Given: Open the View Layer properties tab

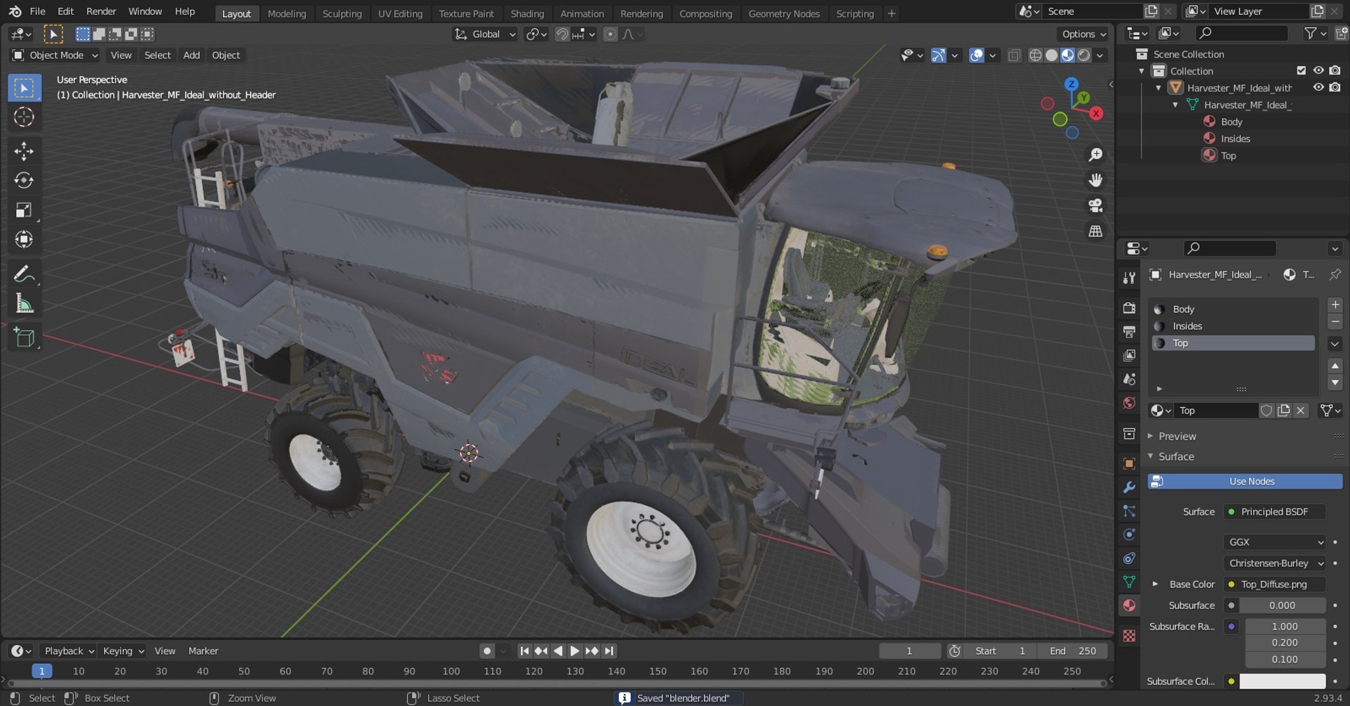Looking at the screenshot, I should point(1129,355).
